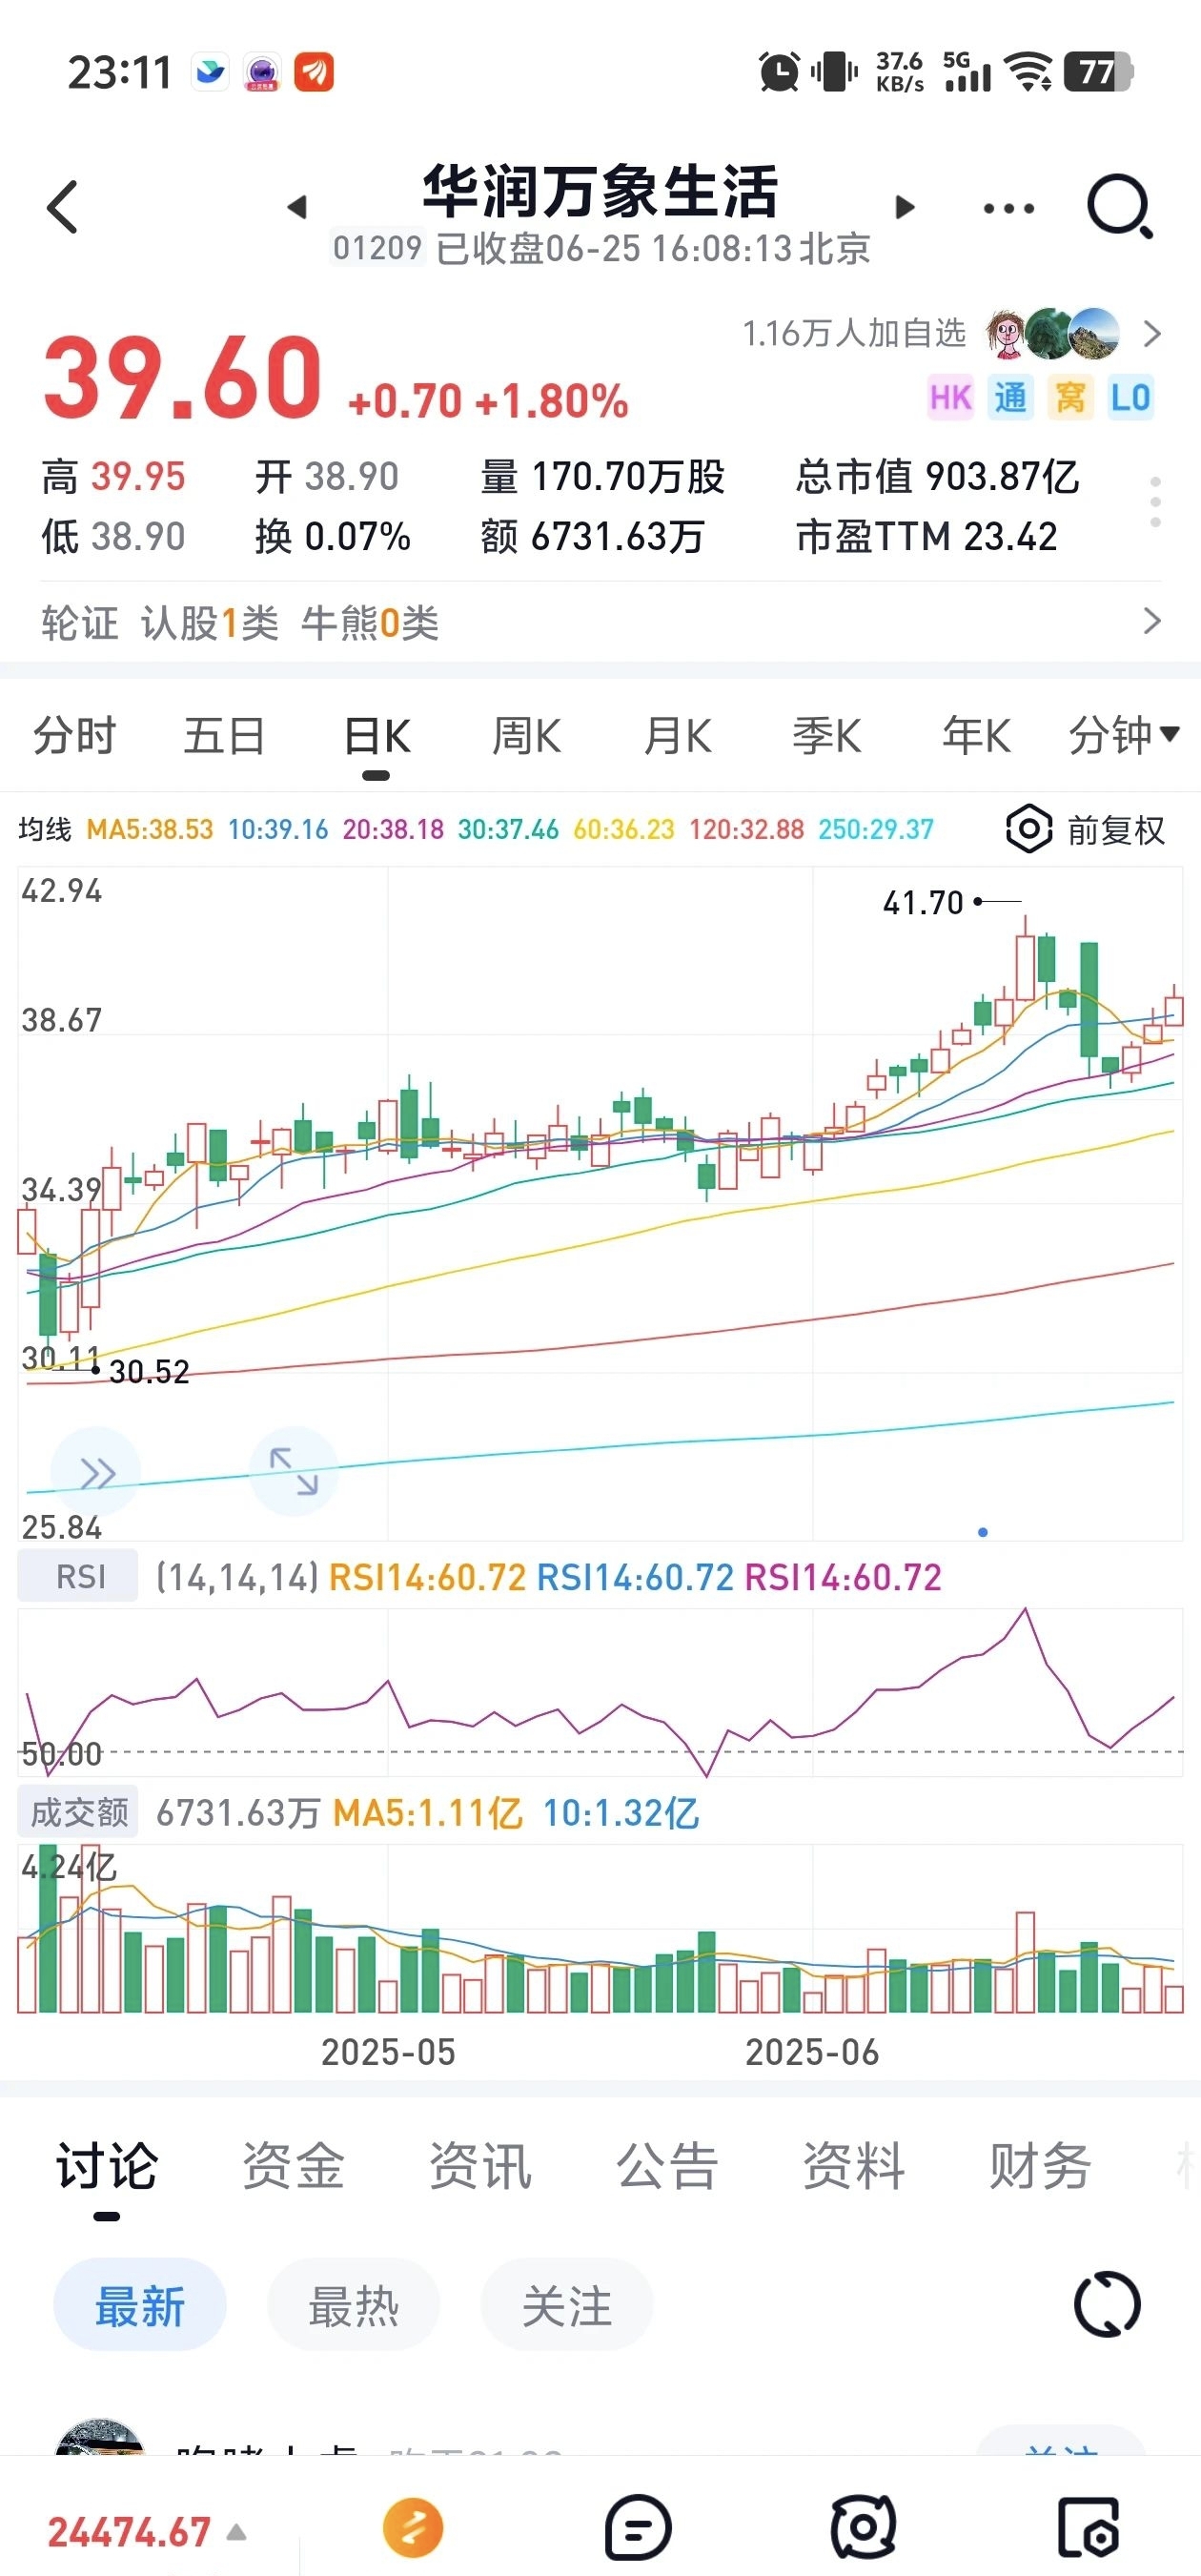Screen dimensions: 1201x2576
Task: Go to next stock with right triangle
Action: (904, 207)
